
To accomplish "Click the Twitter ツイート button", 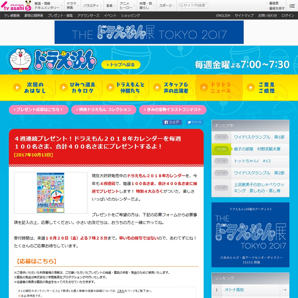I will [x=195, y=122].
